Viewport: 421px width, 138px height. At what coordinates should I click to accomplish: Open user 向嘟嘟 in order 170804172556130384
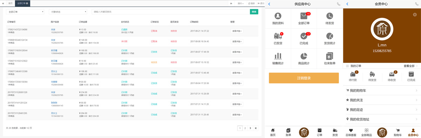point(54,82)
